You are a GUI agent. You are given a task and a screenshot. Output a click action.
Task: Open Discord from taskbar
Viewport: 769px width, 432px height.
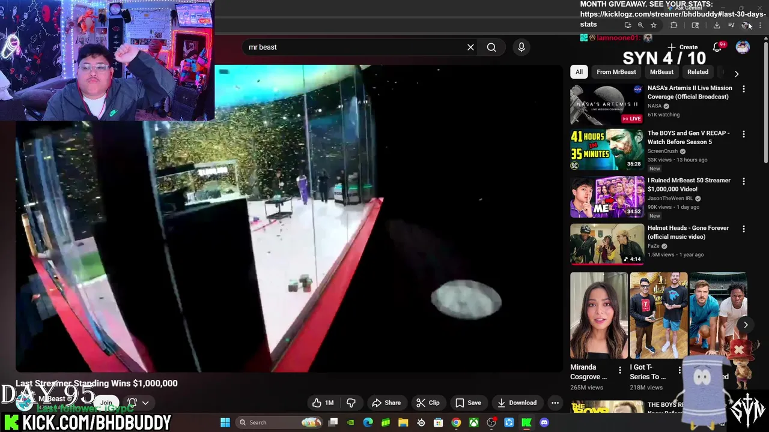point(544,422)
